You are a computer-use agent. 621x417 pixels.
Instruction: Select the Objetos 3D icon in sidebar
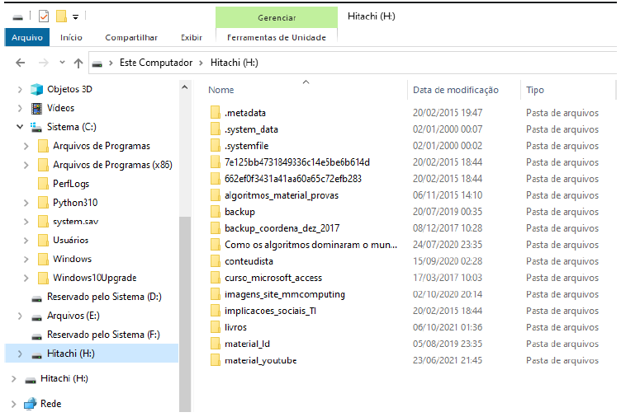tap(36, 89)
